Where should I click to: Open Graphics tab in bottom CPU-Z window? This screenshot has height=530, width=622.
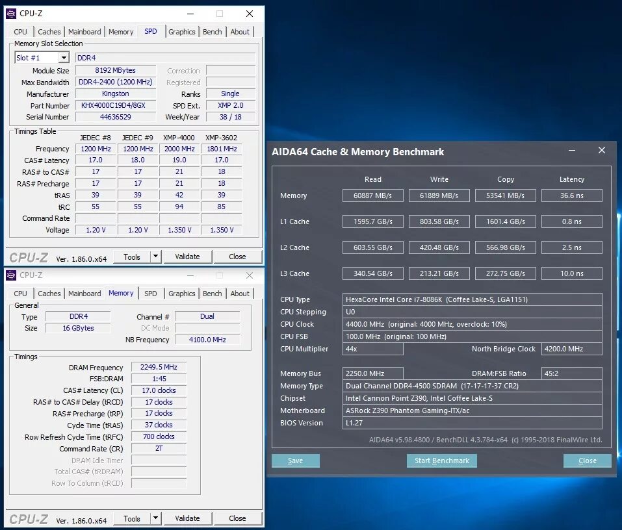[x=182, y=294]
